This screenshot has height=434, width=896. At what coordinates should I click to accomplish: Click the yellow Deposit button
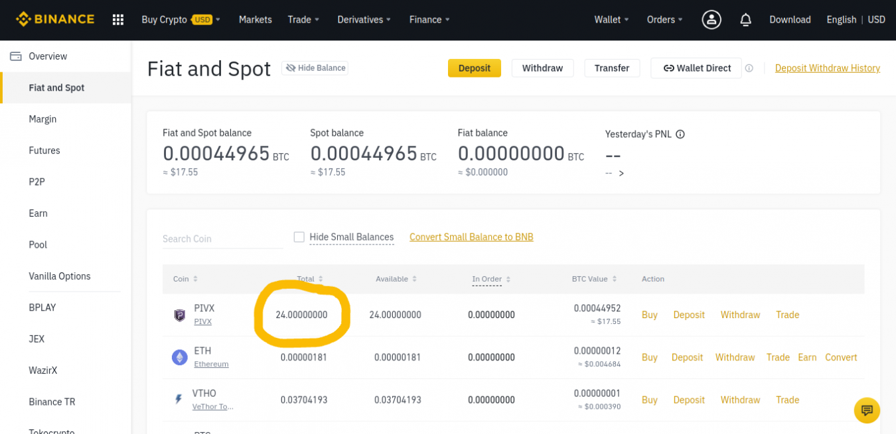[475, 68]
